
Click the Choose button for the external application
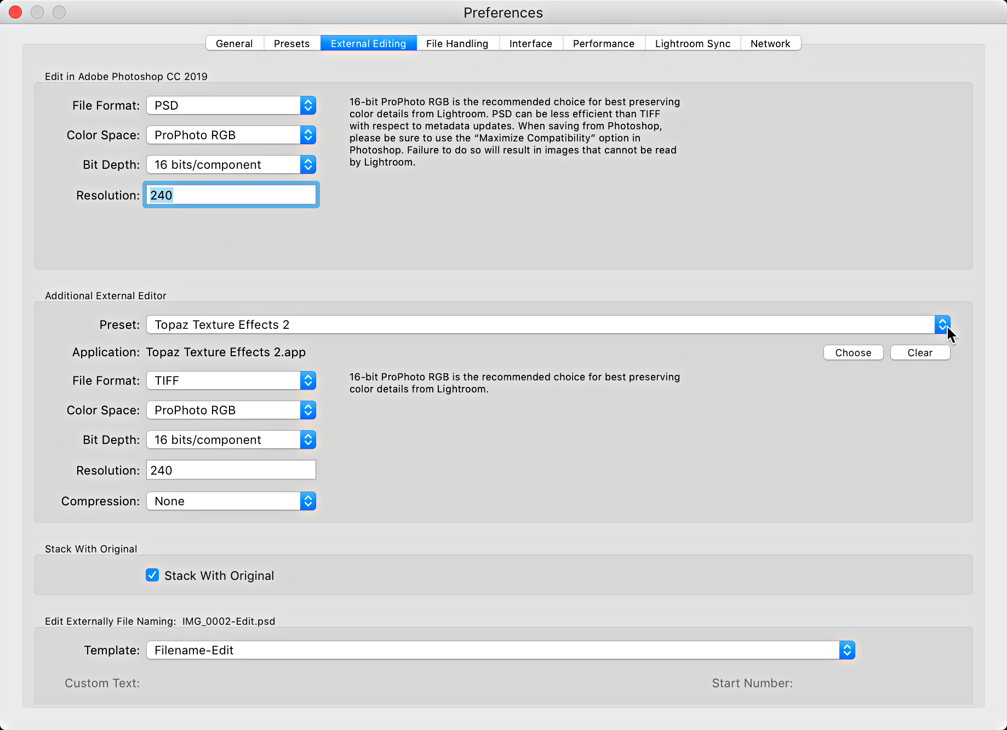point(853,352)
